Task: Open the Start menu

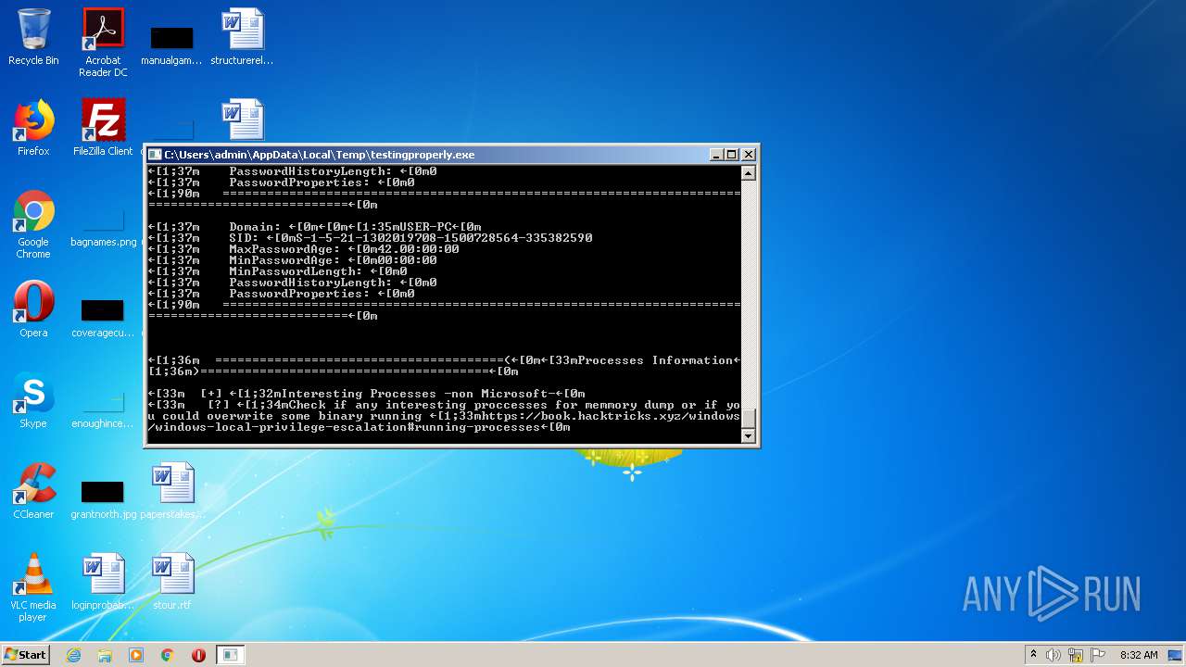Action: (25, 654)
